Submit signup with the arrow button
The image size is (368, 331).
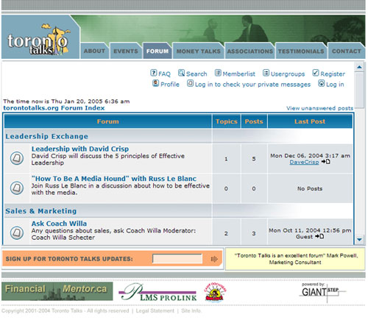[x=214, y=259]
